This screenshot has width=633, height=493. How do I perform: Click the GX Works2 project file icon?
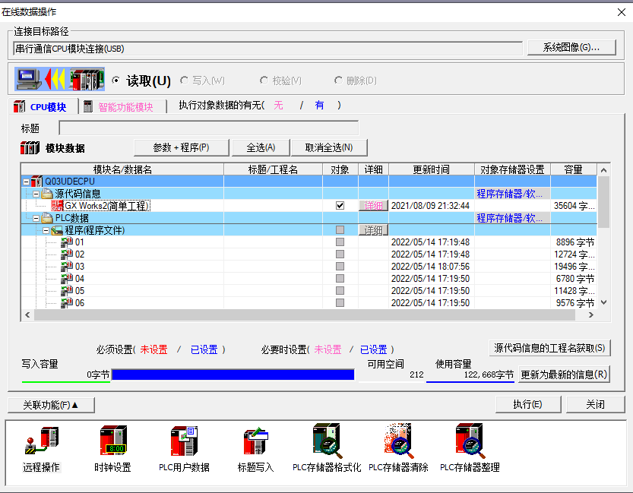(x=57, y=206)
